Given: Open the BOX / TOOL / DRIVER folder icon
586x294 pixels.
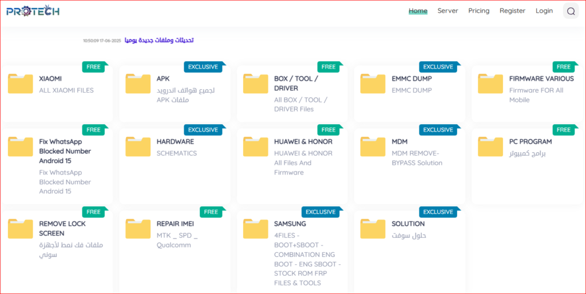Looking at the screenshot, I should point(256,84).
